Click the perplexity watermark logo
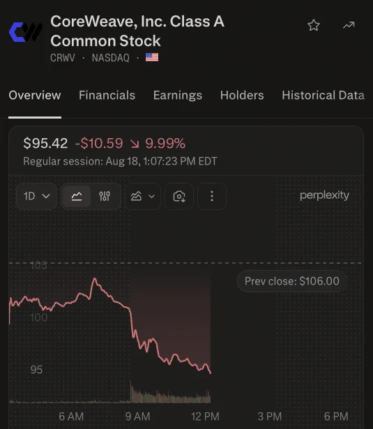373x429 pixels. pyautogui.click(x=324, y=195)
